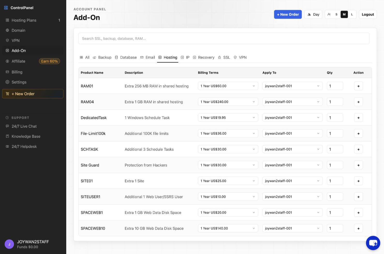Open VPN in sidebar
Screen dimensions: 384x254
pos(33,40)
